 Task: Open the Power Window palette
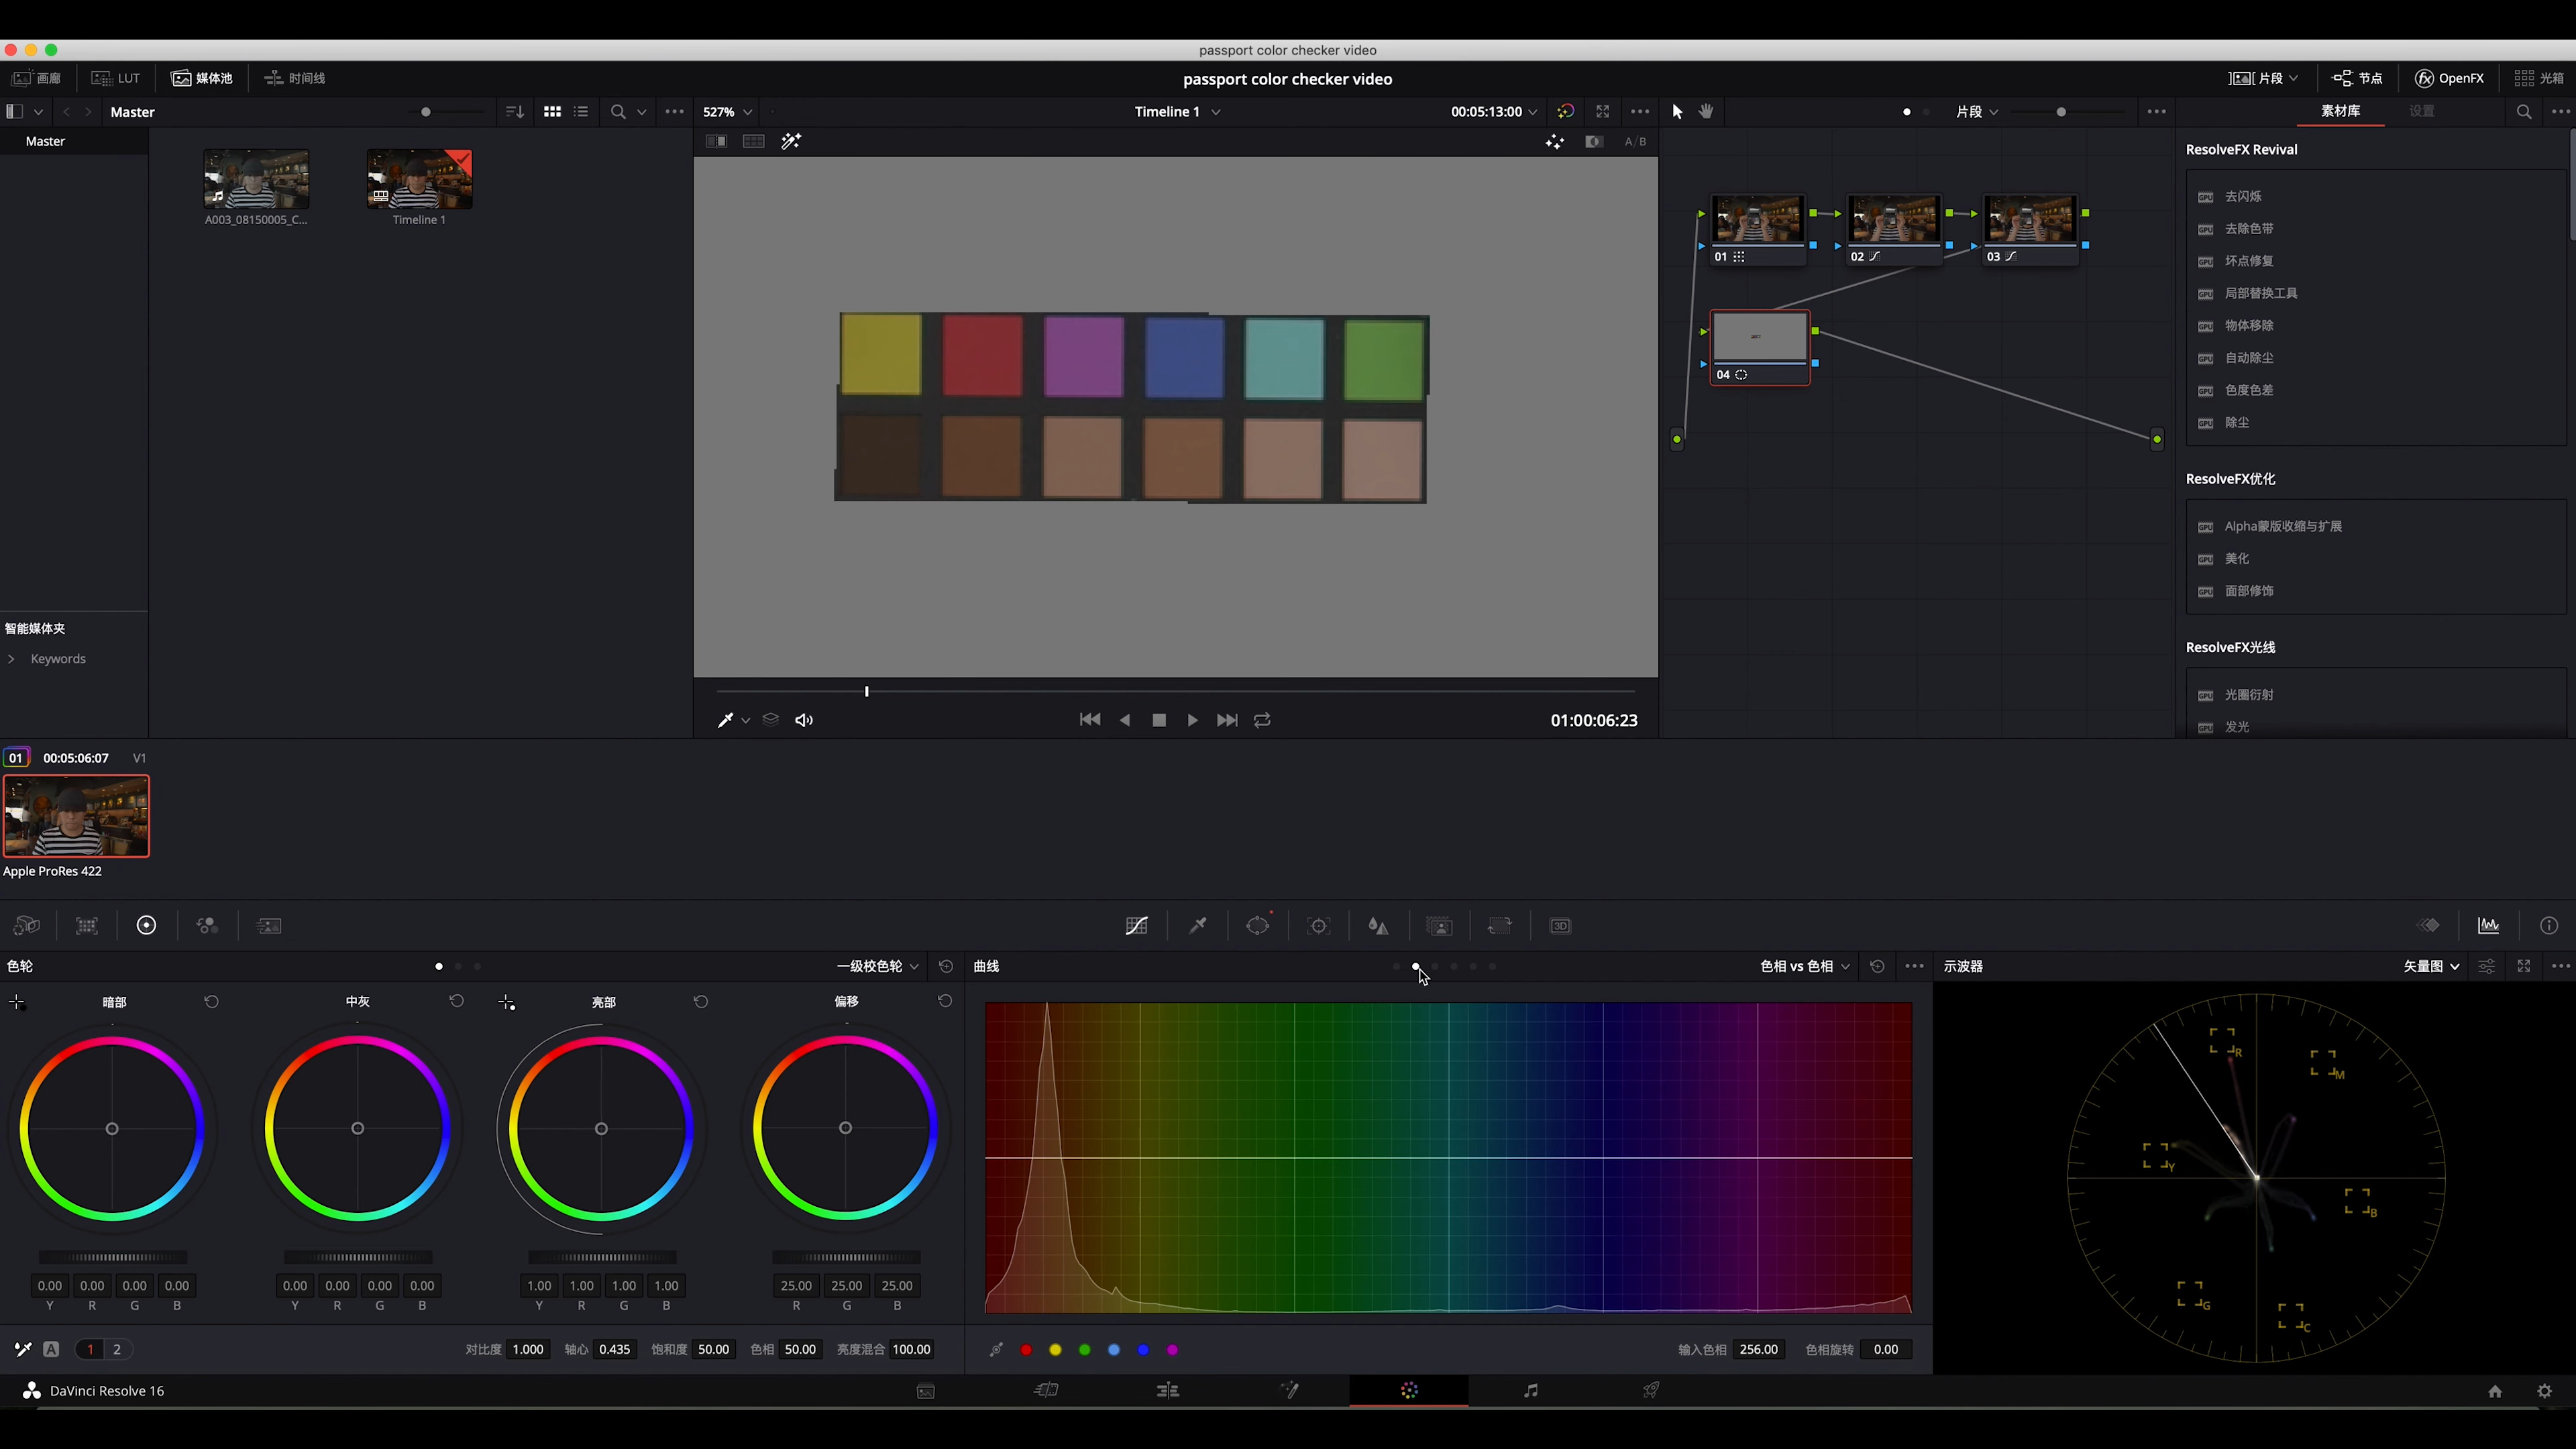(1257, 926)
